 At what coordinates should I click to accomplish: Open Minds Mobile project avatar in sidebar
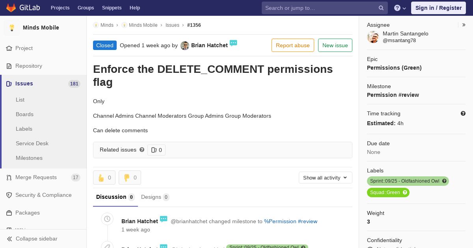click(12, 28)
